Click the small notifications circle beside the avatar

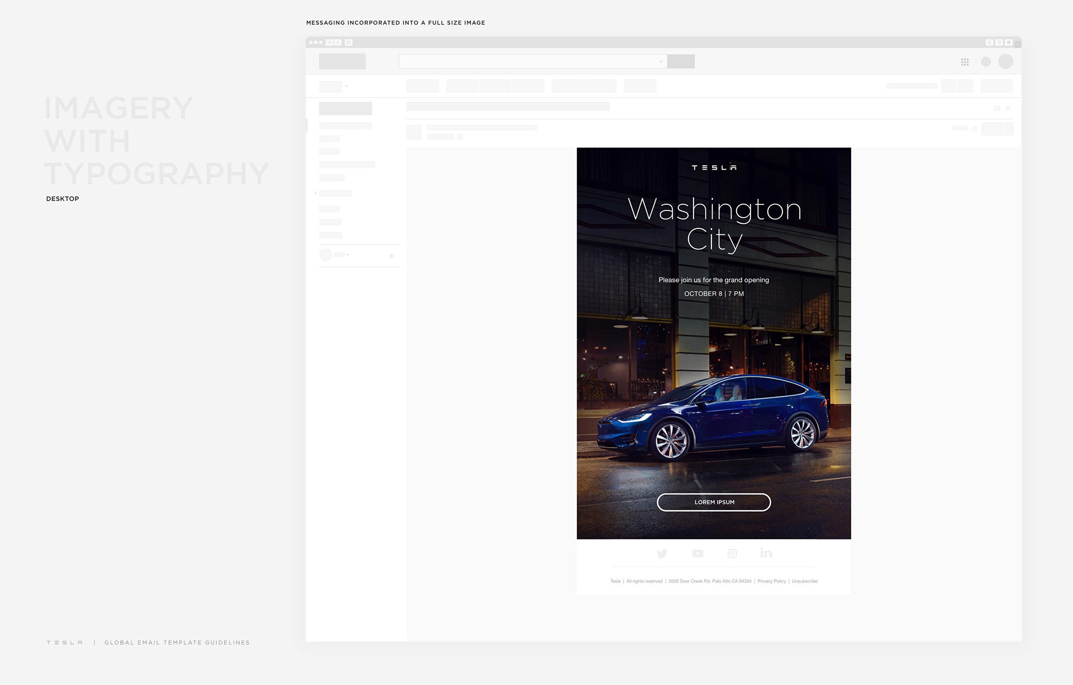pyautogui.click(x=986, y=61)
